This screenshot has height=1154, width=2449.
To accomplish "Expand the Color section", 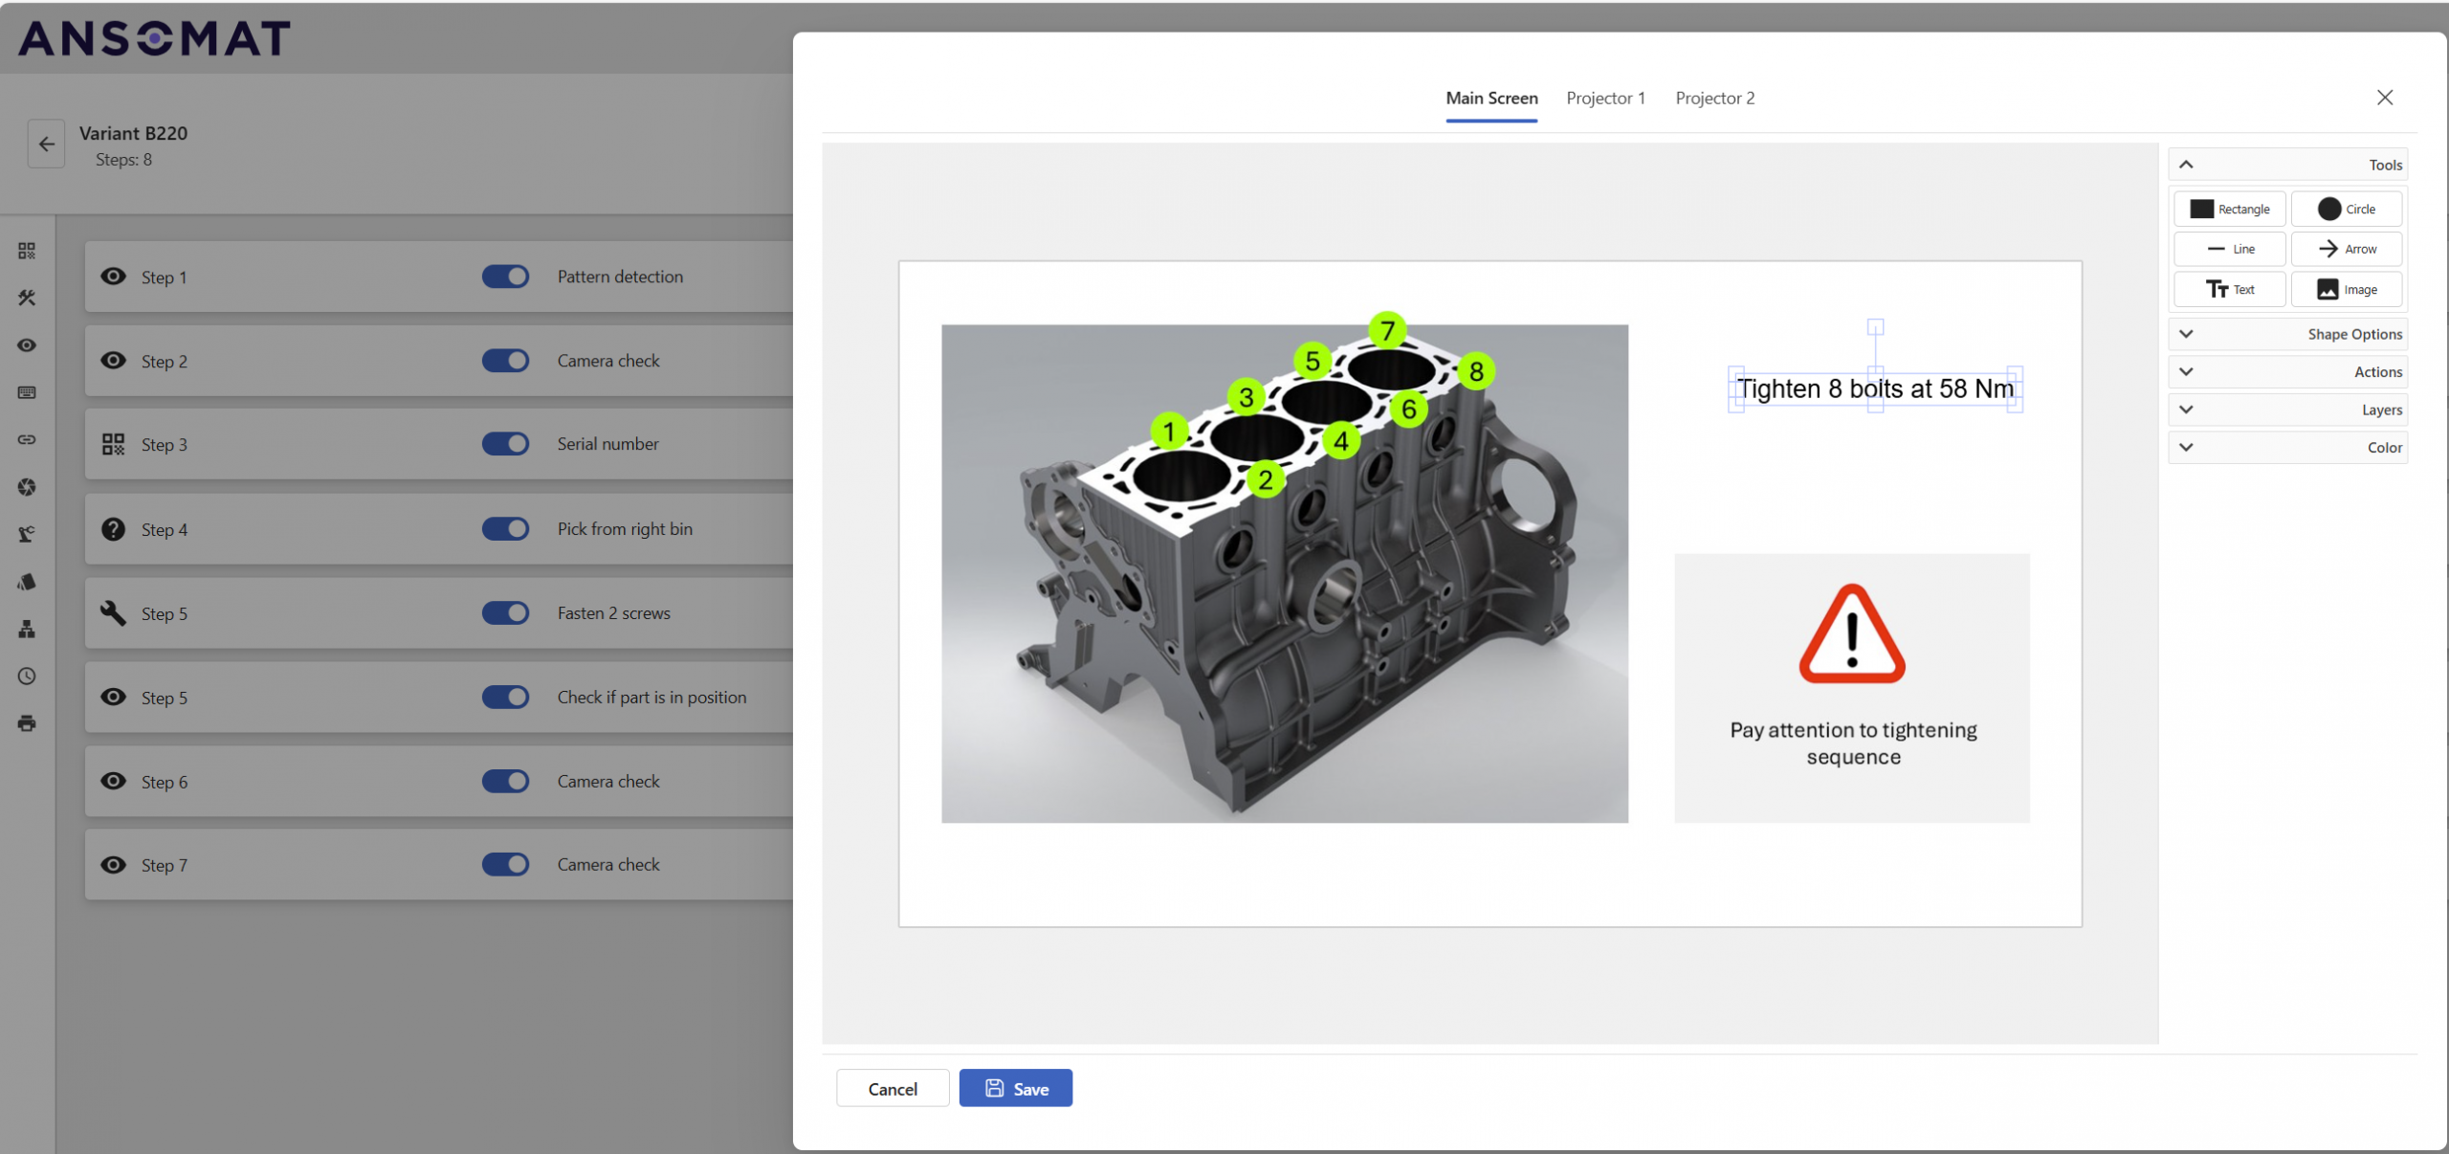I will pyautogui.click(x=2286, y=447).
